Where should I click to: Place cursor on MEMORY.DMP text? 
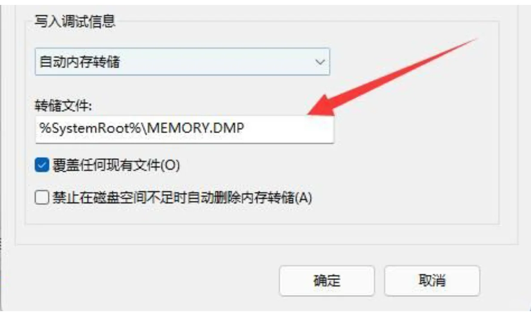196,128
